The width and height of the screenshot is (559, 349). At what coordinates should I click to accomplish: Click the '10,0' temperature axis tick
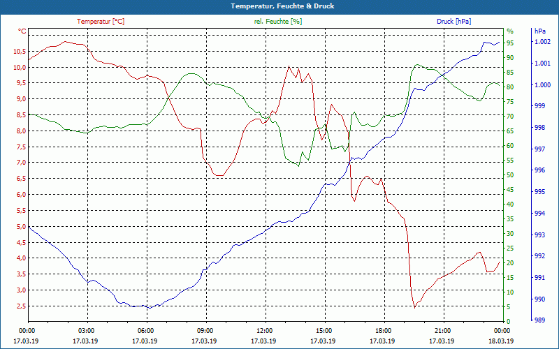tap(20, 67)
